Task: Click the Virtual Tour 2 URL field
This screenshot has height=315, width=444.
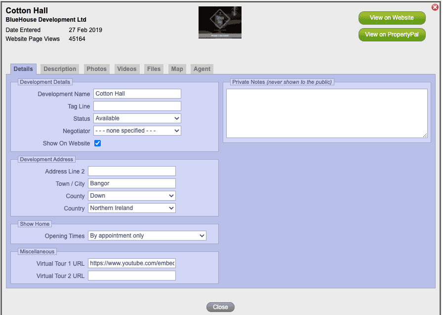Action: point(131,276)
